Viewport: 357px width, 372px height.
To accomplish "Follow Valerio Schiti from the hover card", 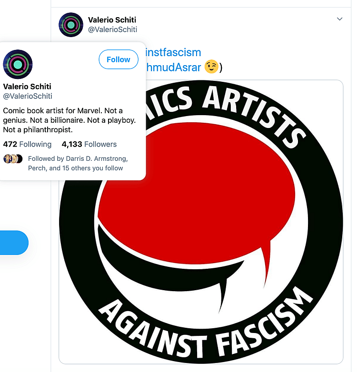I will coord(118,59).
